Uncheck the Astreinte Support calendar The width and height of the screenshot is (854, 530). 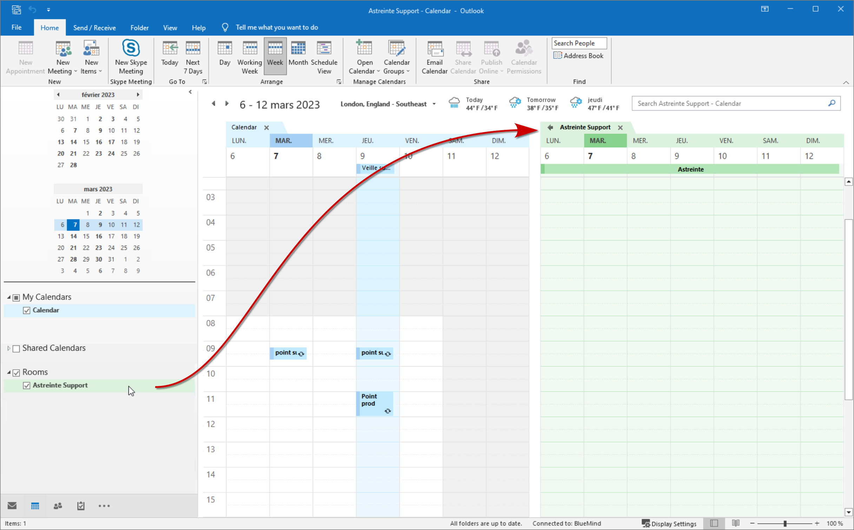pos(27,385)
